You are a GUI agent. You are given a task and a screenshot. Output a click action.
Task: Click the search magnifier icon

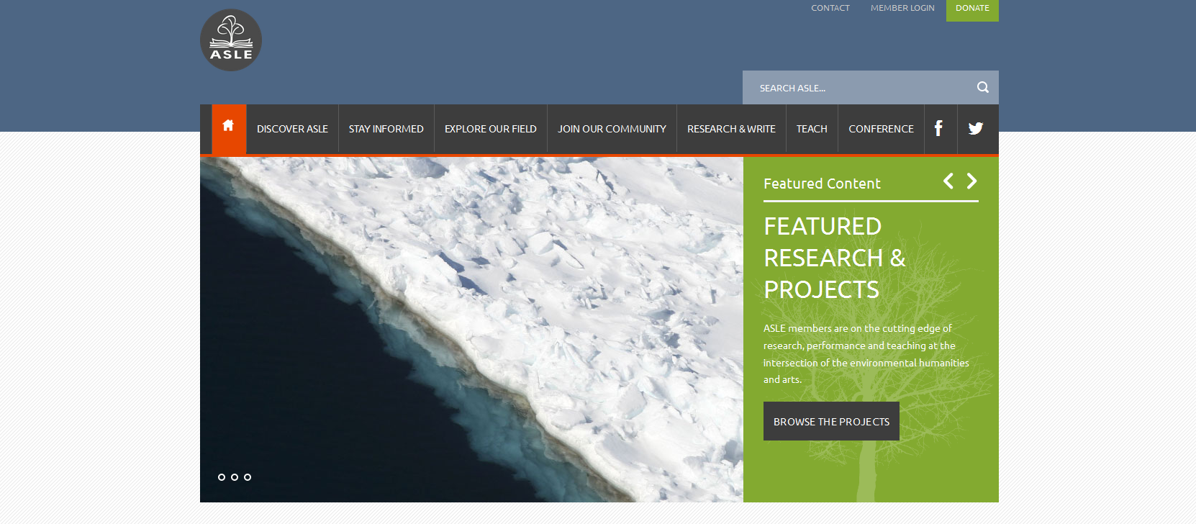pos(982,88)
